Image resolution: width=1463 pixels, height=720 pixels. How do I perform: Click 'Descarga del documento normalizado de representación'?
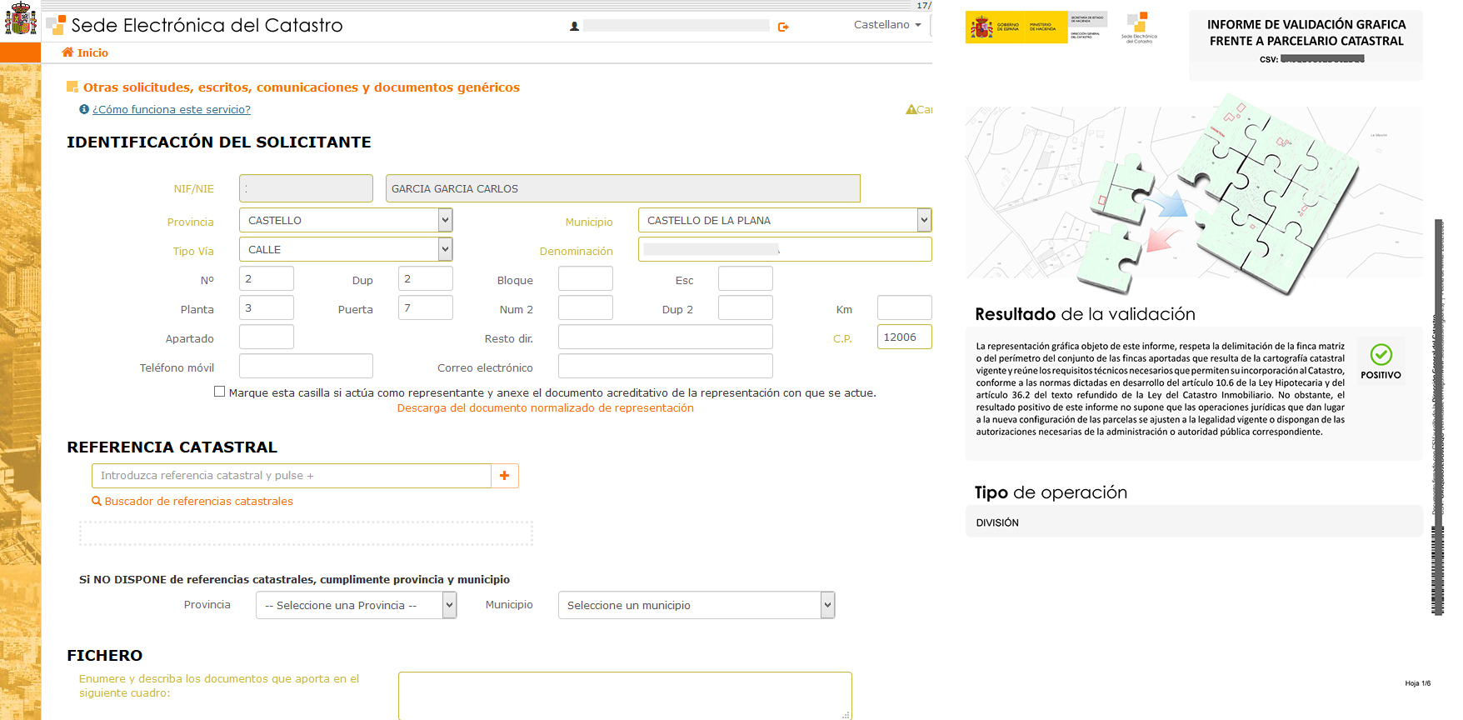click(x=545, y=407)
